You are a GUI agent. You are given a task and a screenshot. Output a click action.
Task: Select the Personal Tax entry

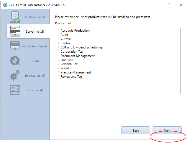[x=69, y=64]
